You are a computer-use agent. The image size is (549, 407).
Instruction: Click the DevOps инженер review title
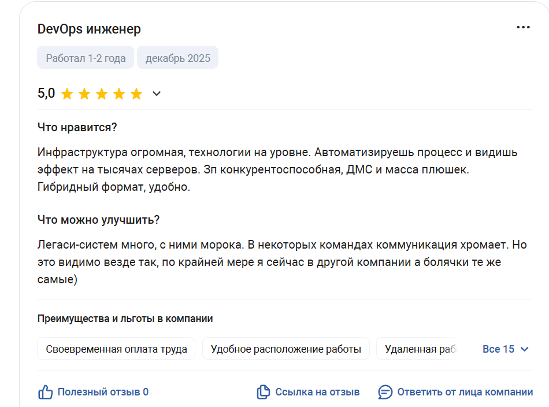click(x=89, y=29)
